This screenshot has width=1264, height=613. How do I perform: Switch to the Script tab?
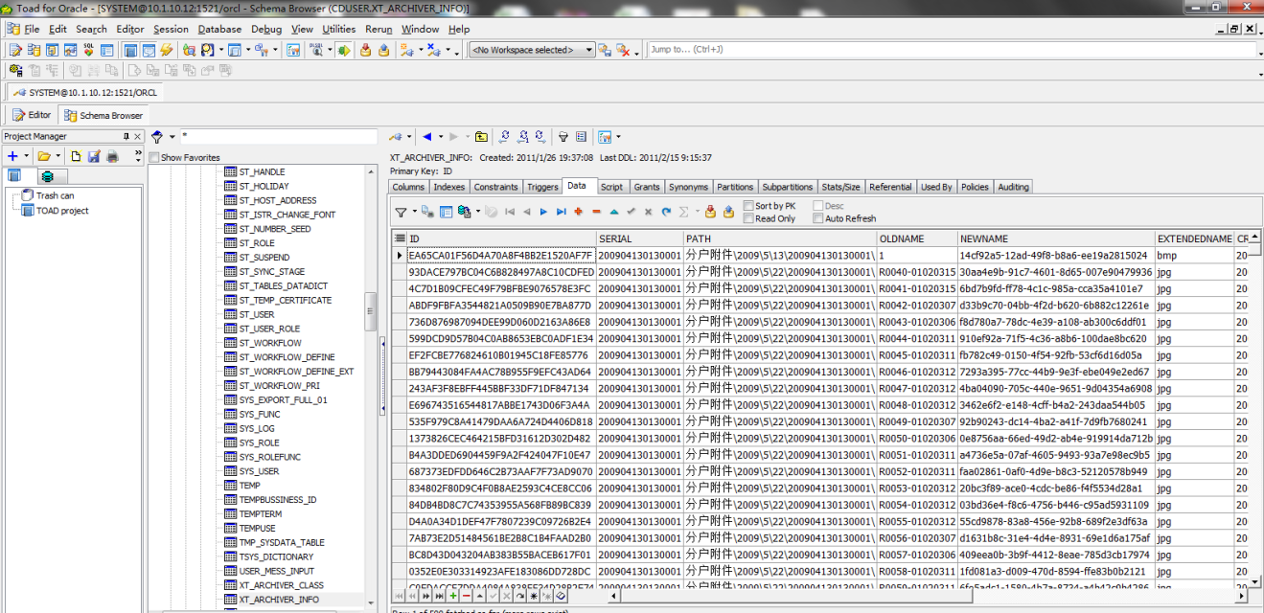coord(611,187)
